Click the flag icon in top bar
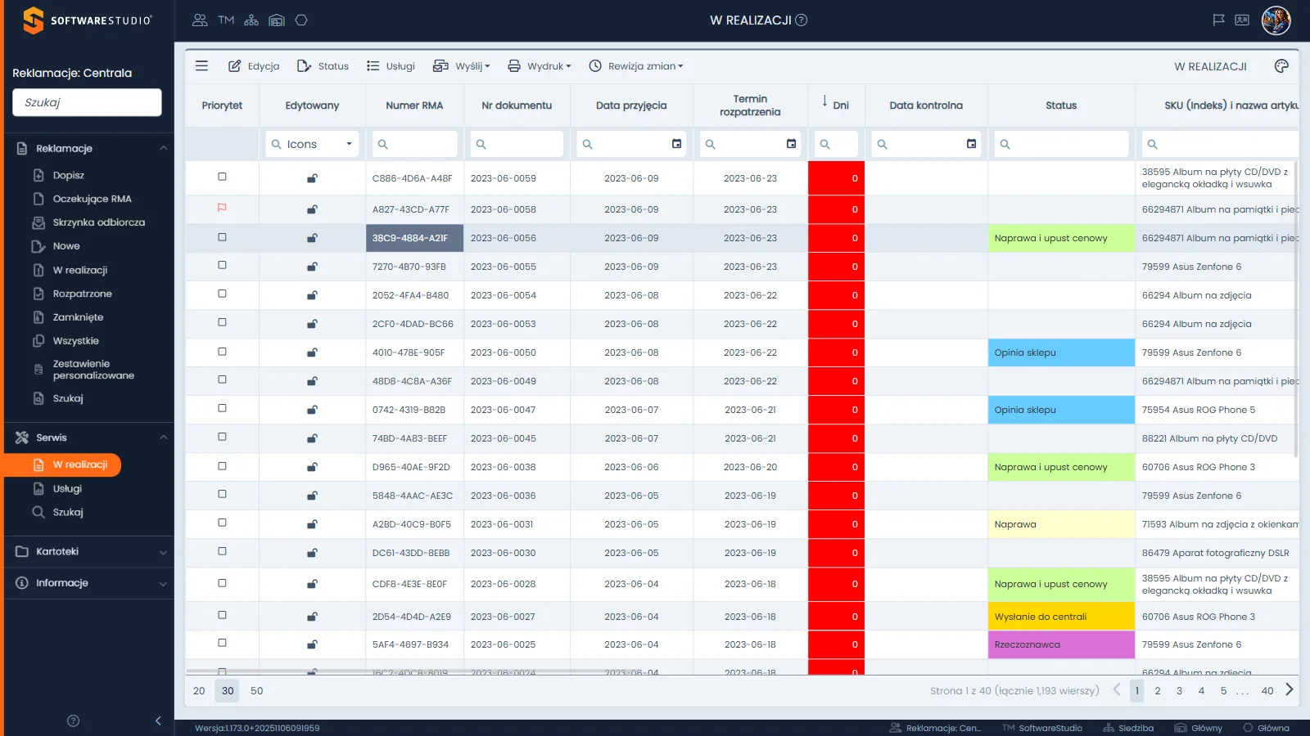 [x=1218, y=20]
